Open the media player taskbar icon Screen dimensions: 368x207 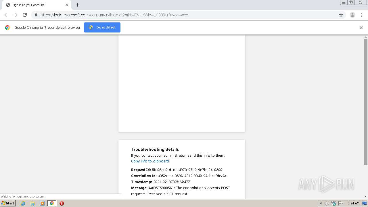click(42, 203)
